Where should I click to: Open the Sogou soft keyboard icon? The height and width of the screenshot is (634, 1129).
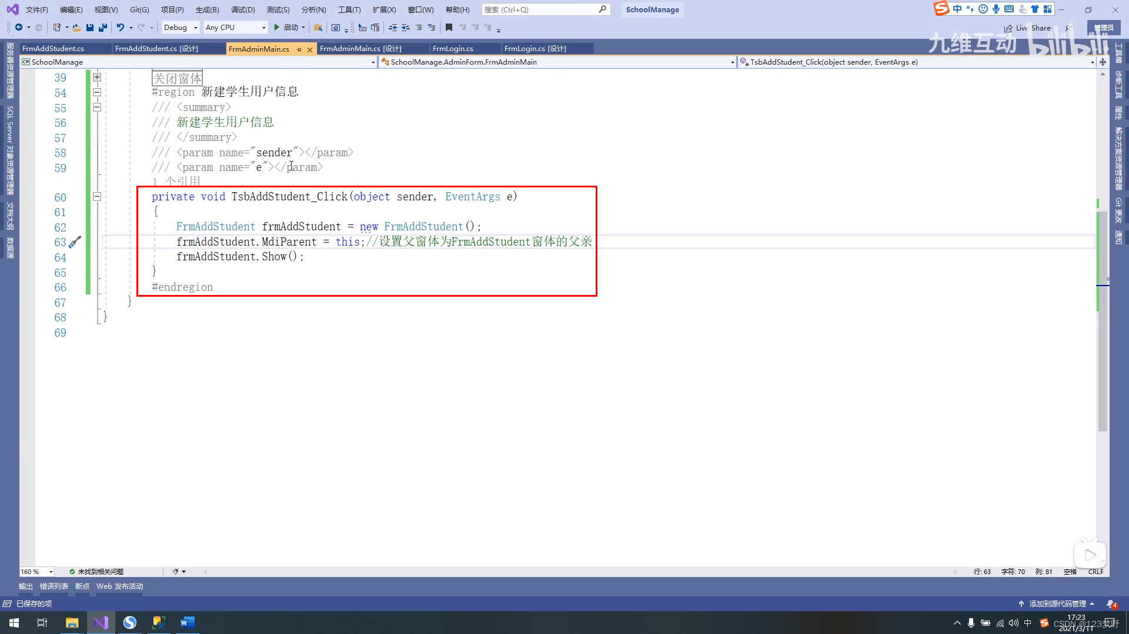[1009, 9]
